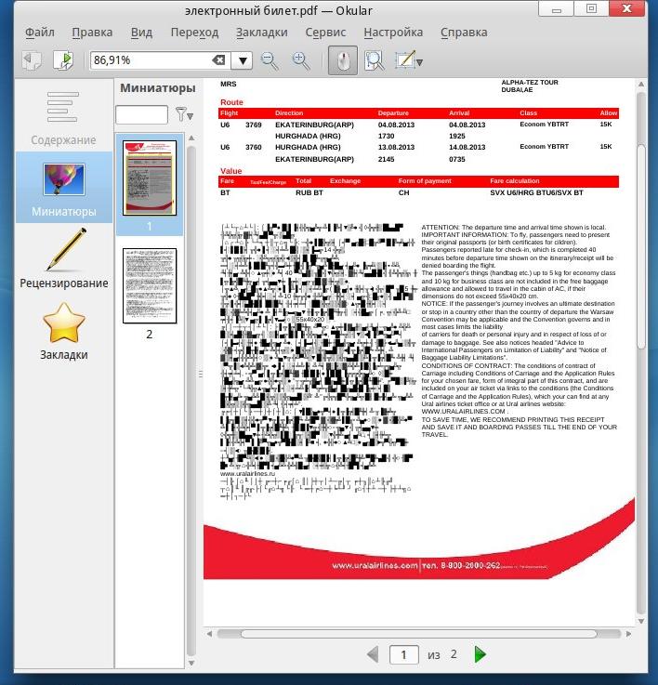
Task: Click flight number 3760 in route table
Action: tap(254, 147)
